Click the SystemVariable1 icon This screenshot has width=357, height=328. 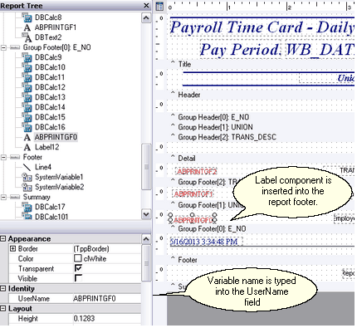coord(27,177)
